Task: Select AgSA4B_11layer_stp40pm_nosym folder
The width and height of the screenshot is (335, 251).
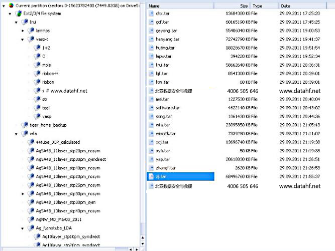Action: 68,168
